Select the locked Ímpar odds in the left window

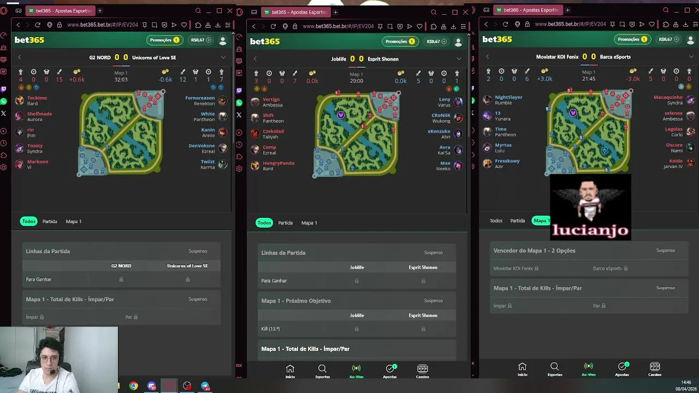35,317
